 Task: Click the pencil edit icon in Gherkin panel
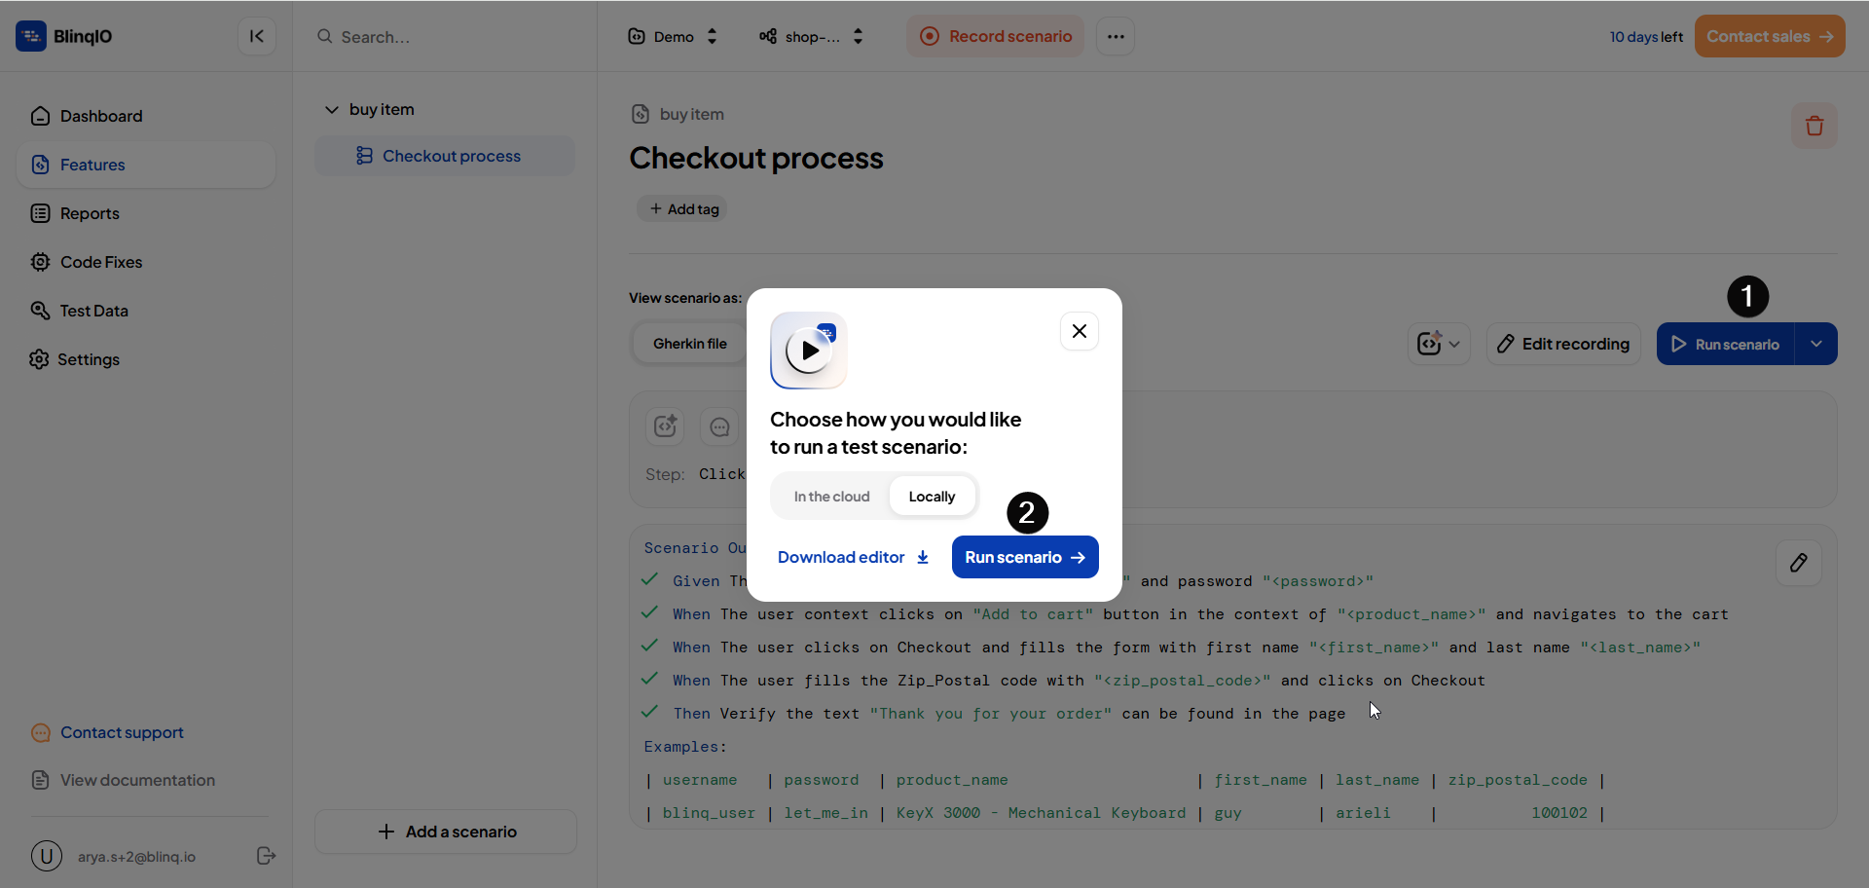tap(1798, 563)
